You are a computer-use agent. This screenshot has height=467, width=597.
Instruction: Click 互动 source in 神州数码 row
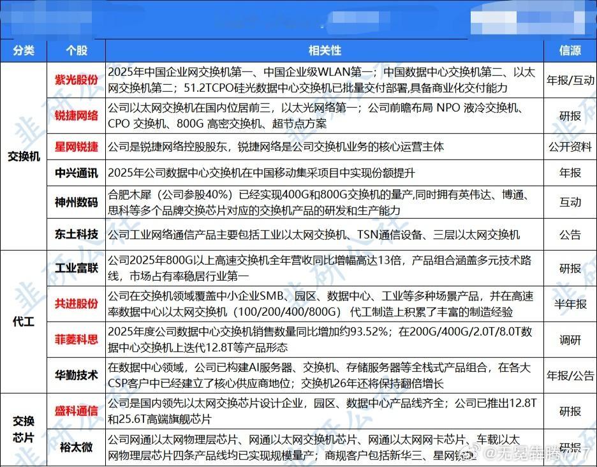point(570,202)
